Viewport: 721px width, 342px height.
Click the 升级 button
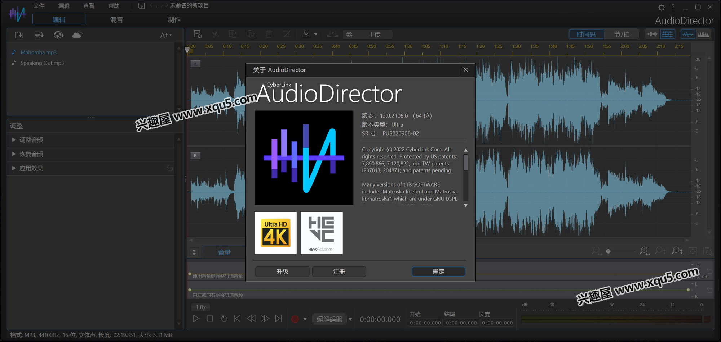tap(282, 272)
